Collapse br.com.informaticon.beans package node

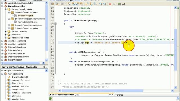9,12
